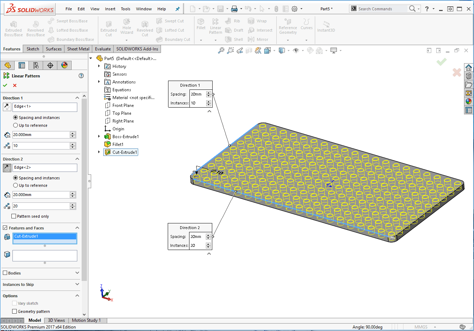The width and height of the screenshot is (474, 331).
Task: Click the Direction 1 spacing input field
Action: point(41,135)
